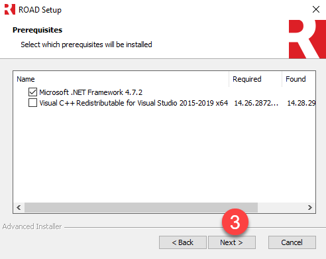Screen dimensions: 326x259
Task: Click required version 14.26.2872 value
Action: click(256, 103)
